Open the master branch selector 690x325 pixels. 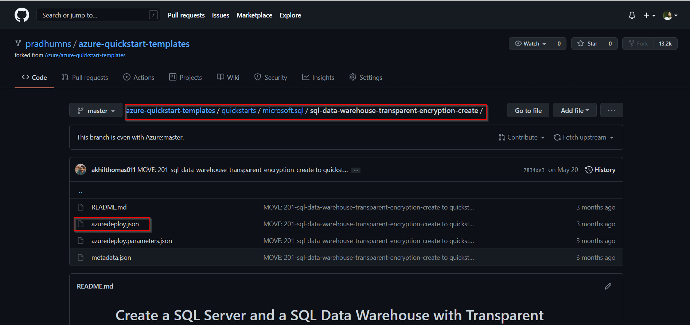[x=96, y=110]
